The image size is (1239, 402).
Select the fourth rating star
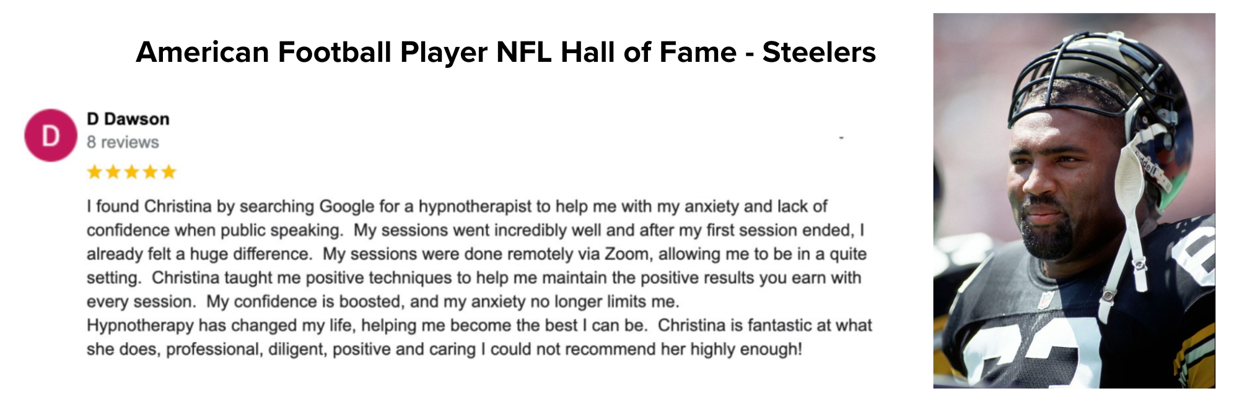point(150,172)
